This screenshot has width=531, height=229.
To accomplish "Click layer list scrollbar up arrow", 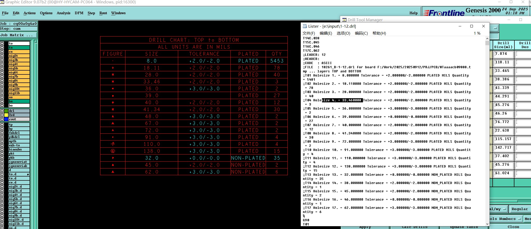I will pos(36,42).
